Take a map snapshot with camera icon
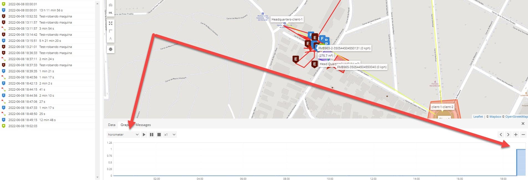This screenshot has width=528, height=180. coord(111,5)
